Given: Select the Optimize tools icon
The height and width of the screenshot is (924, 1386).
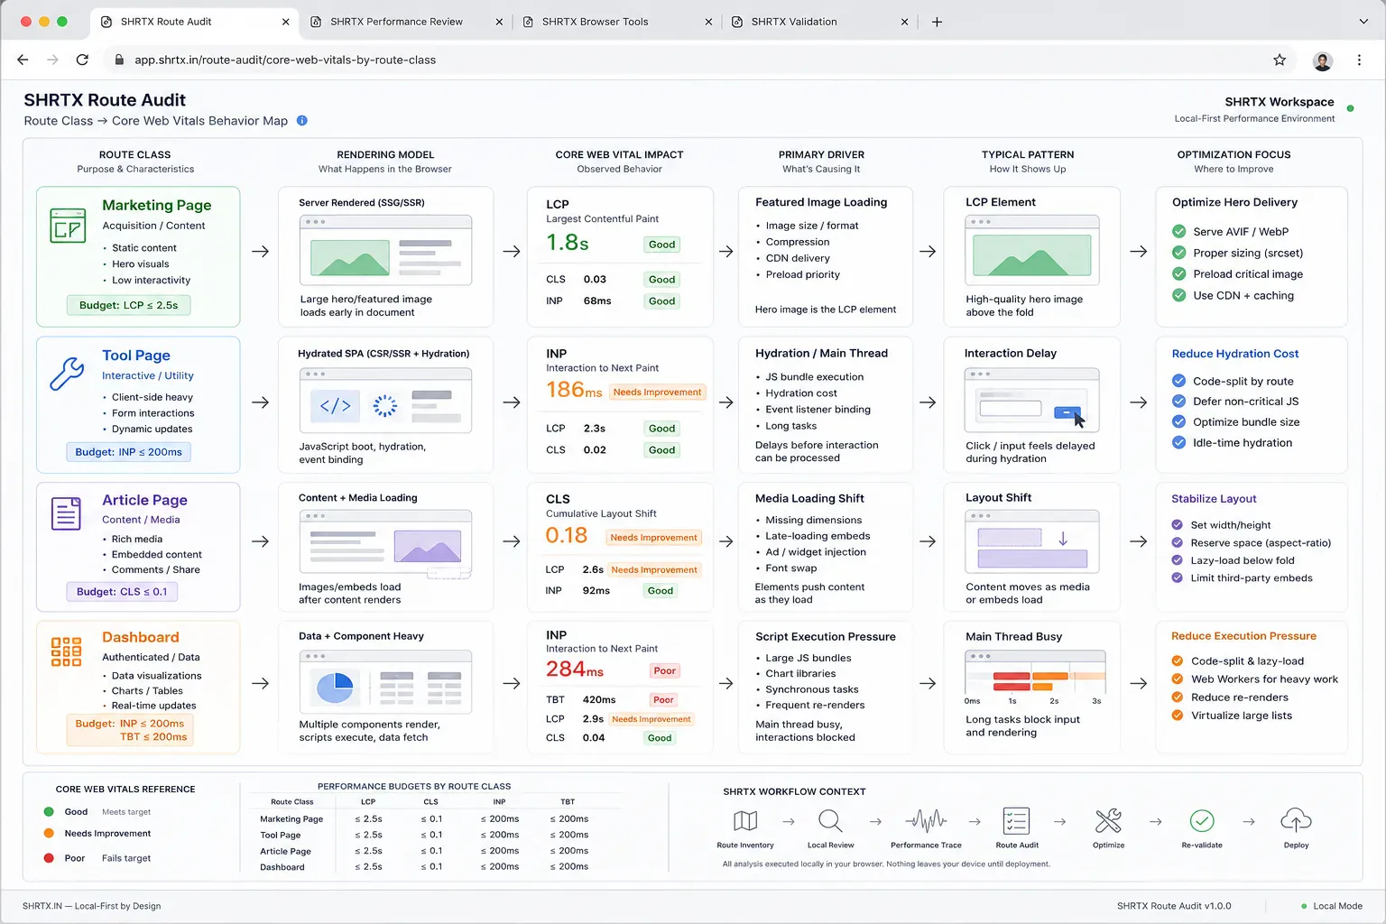Looking at the screenshot, I should click(x=1108, y=821).
